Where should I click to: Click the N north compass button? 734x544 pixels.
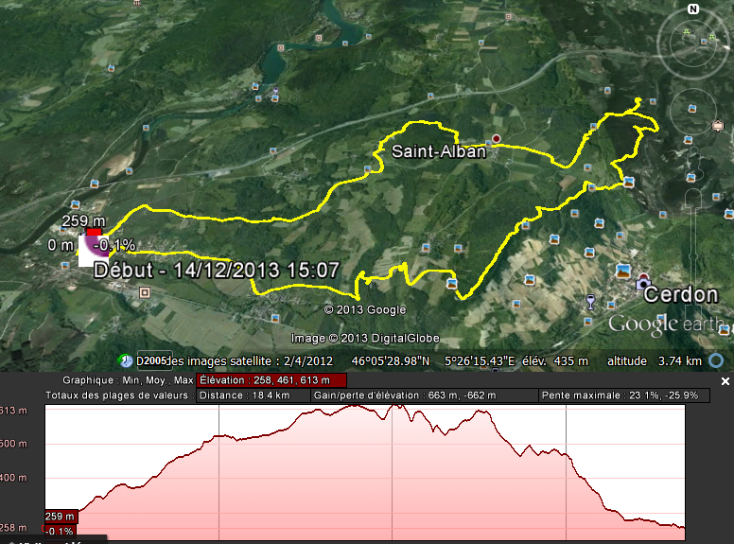tap(693, 9)
